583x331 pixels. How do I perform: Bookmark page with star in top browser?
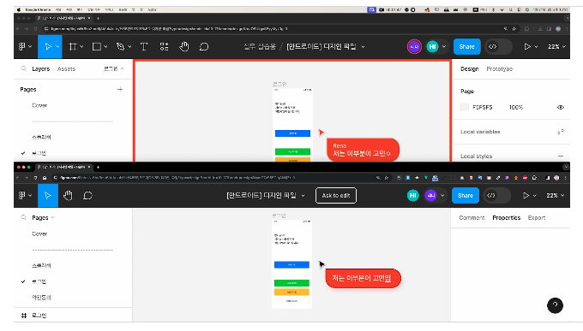[514, 29]
